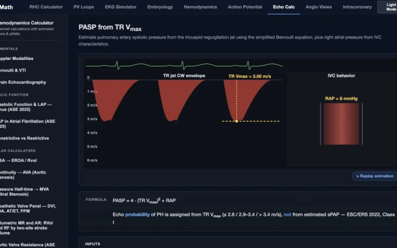Open Bernoulli & VTI sidebar item
The height and width of the screenshot is (248, 397).
tap(13, 70)
